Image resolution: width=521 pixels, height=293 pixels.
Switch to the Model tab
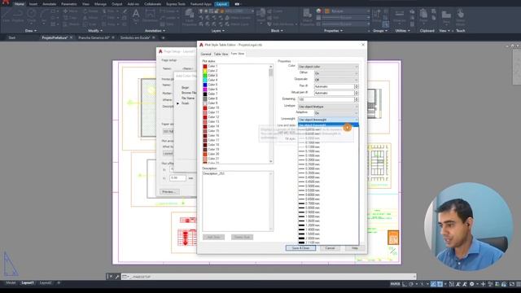(11, 283)
